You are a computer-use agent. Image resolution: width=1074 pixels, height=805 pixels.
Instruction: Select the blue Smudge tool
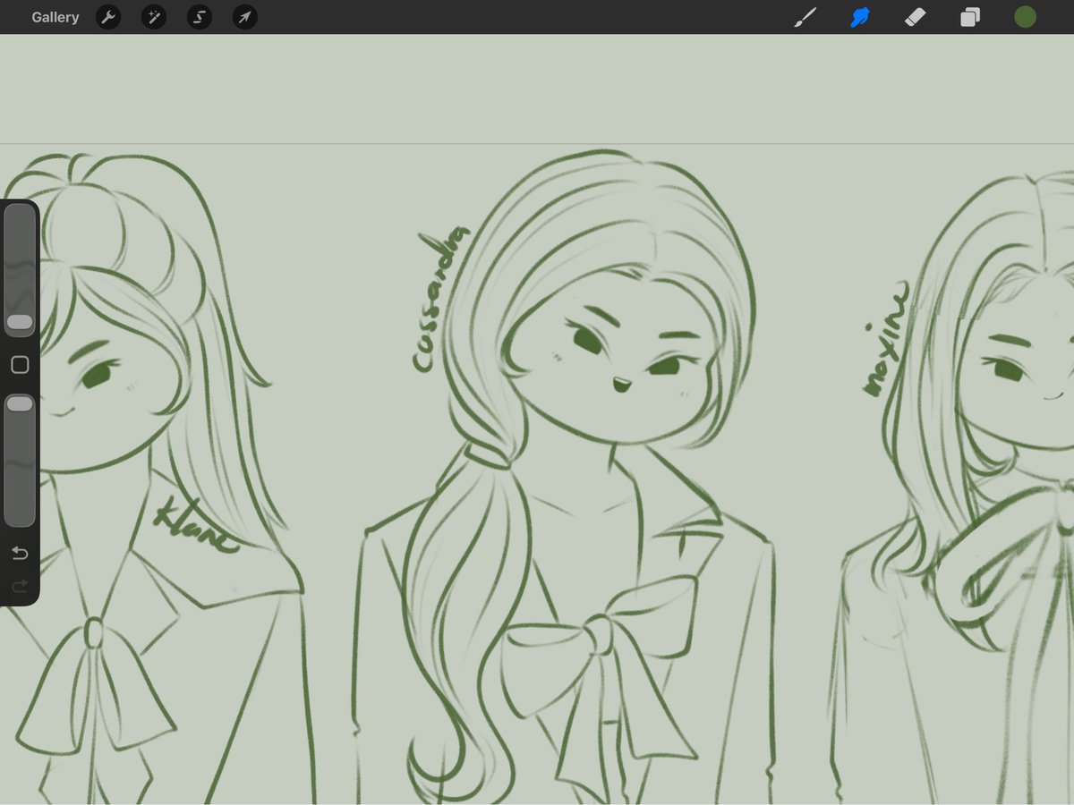pos(860,17)
